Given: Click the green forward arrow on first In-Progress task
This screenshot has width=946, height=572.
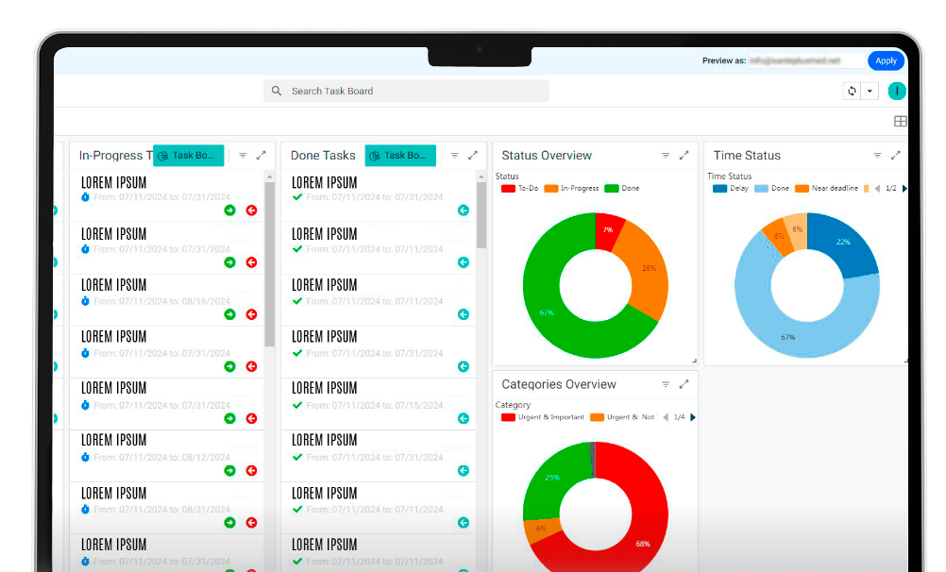Looking at the screenshot, I should point(229,210).
